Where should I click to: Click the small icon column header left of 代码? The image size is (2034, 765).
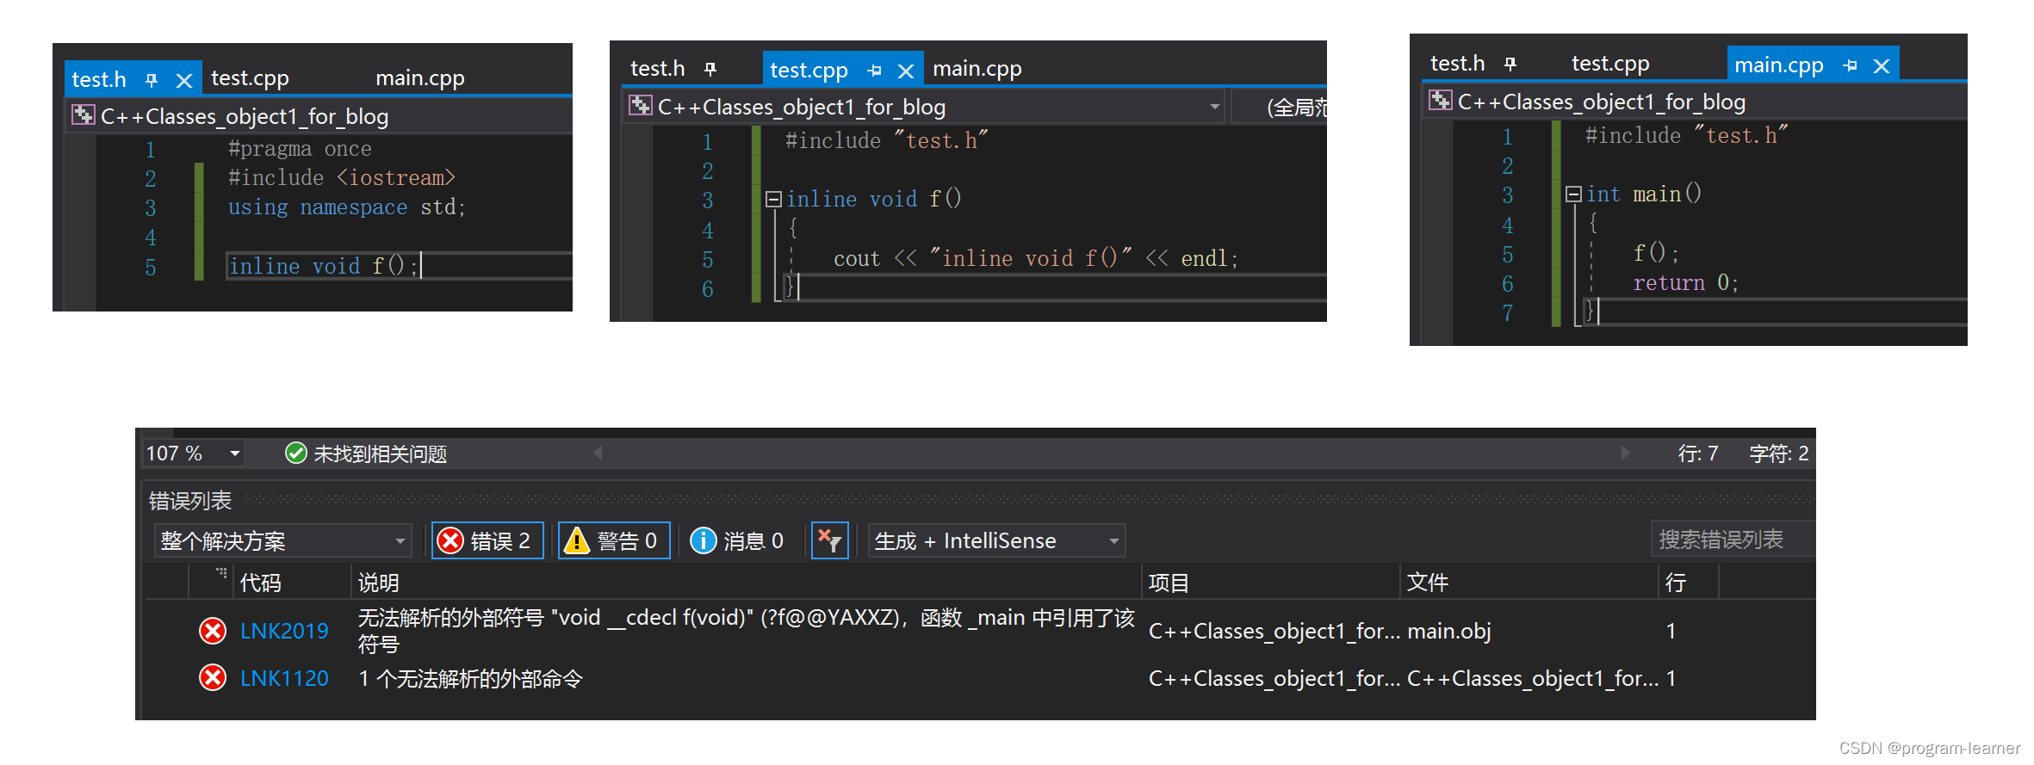pos(221,573)
